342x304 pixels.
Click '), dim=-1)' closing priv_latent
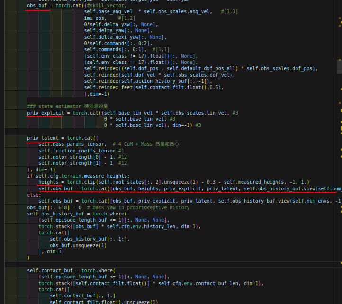pyautogui.click(x=41, y=170)
